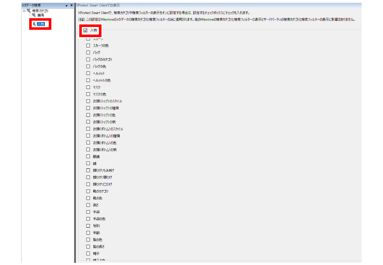Enable the 顔 filter checkbox

(88, 164)
